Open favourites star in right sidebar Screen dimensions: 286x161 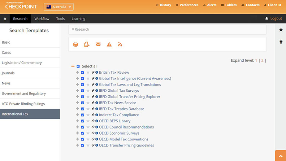click(281, 30)
